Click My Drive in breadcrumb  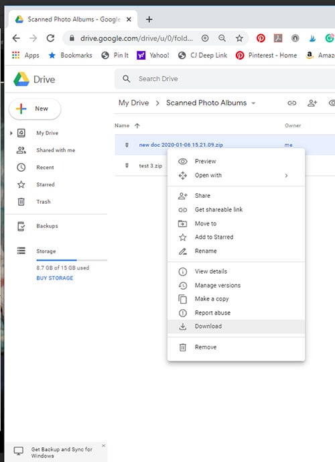133,103
